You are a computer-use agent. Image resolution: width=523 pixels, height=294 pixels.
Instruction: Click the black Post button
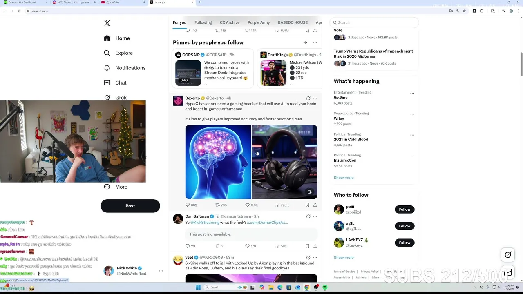click(130, 206)
